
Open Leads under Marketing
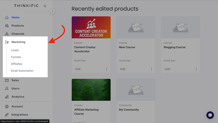point(15,50)
